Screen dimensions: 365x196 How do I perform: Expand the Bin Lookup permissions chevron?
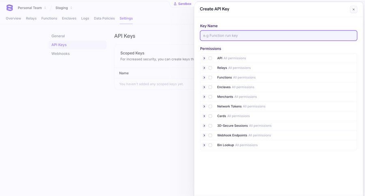coord(204,145)
